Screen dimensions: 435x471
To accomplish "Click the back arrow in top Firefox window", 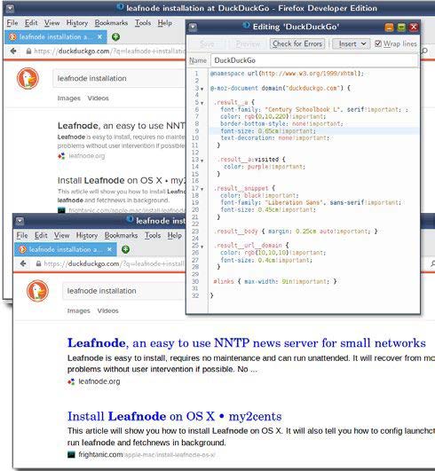I will pos(13,51).
